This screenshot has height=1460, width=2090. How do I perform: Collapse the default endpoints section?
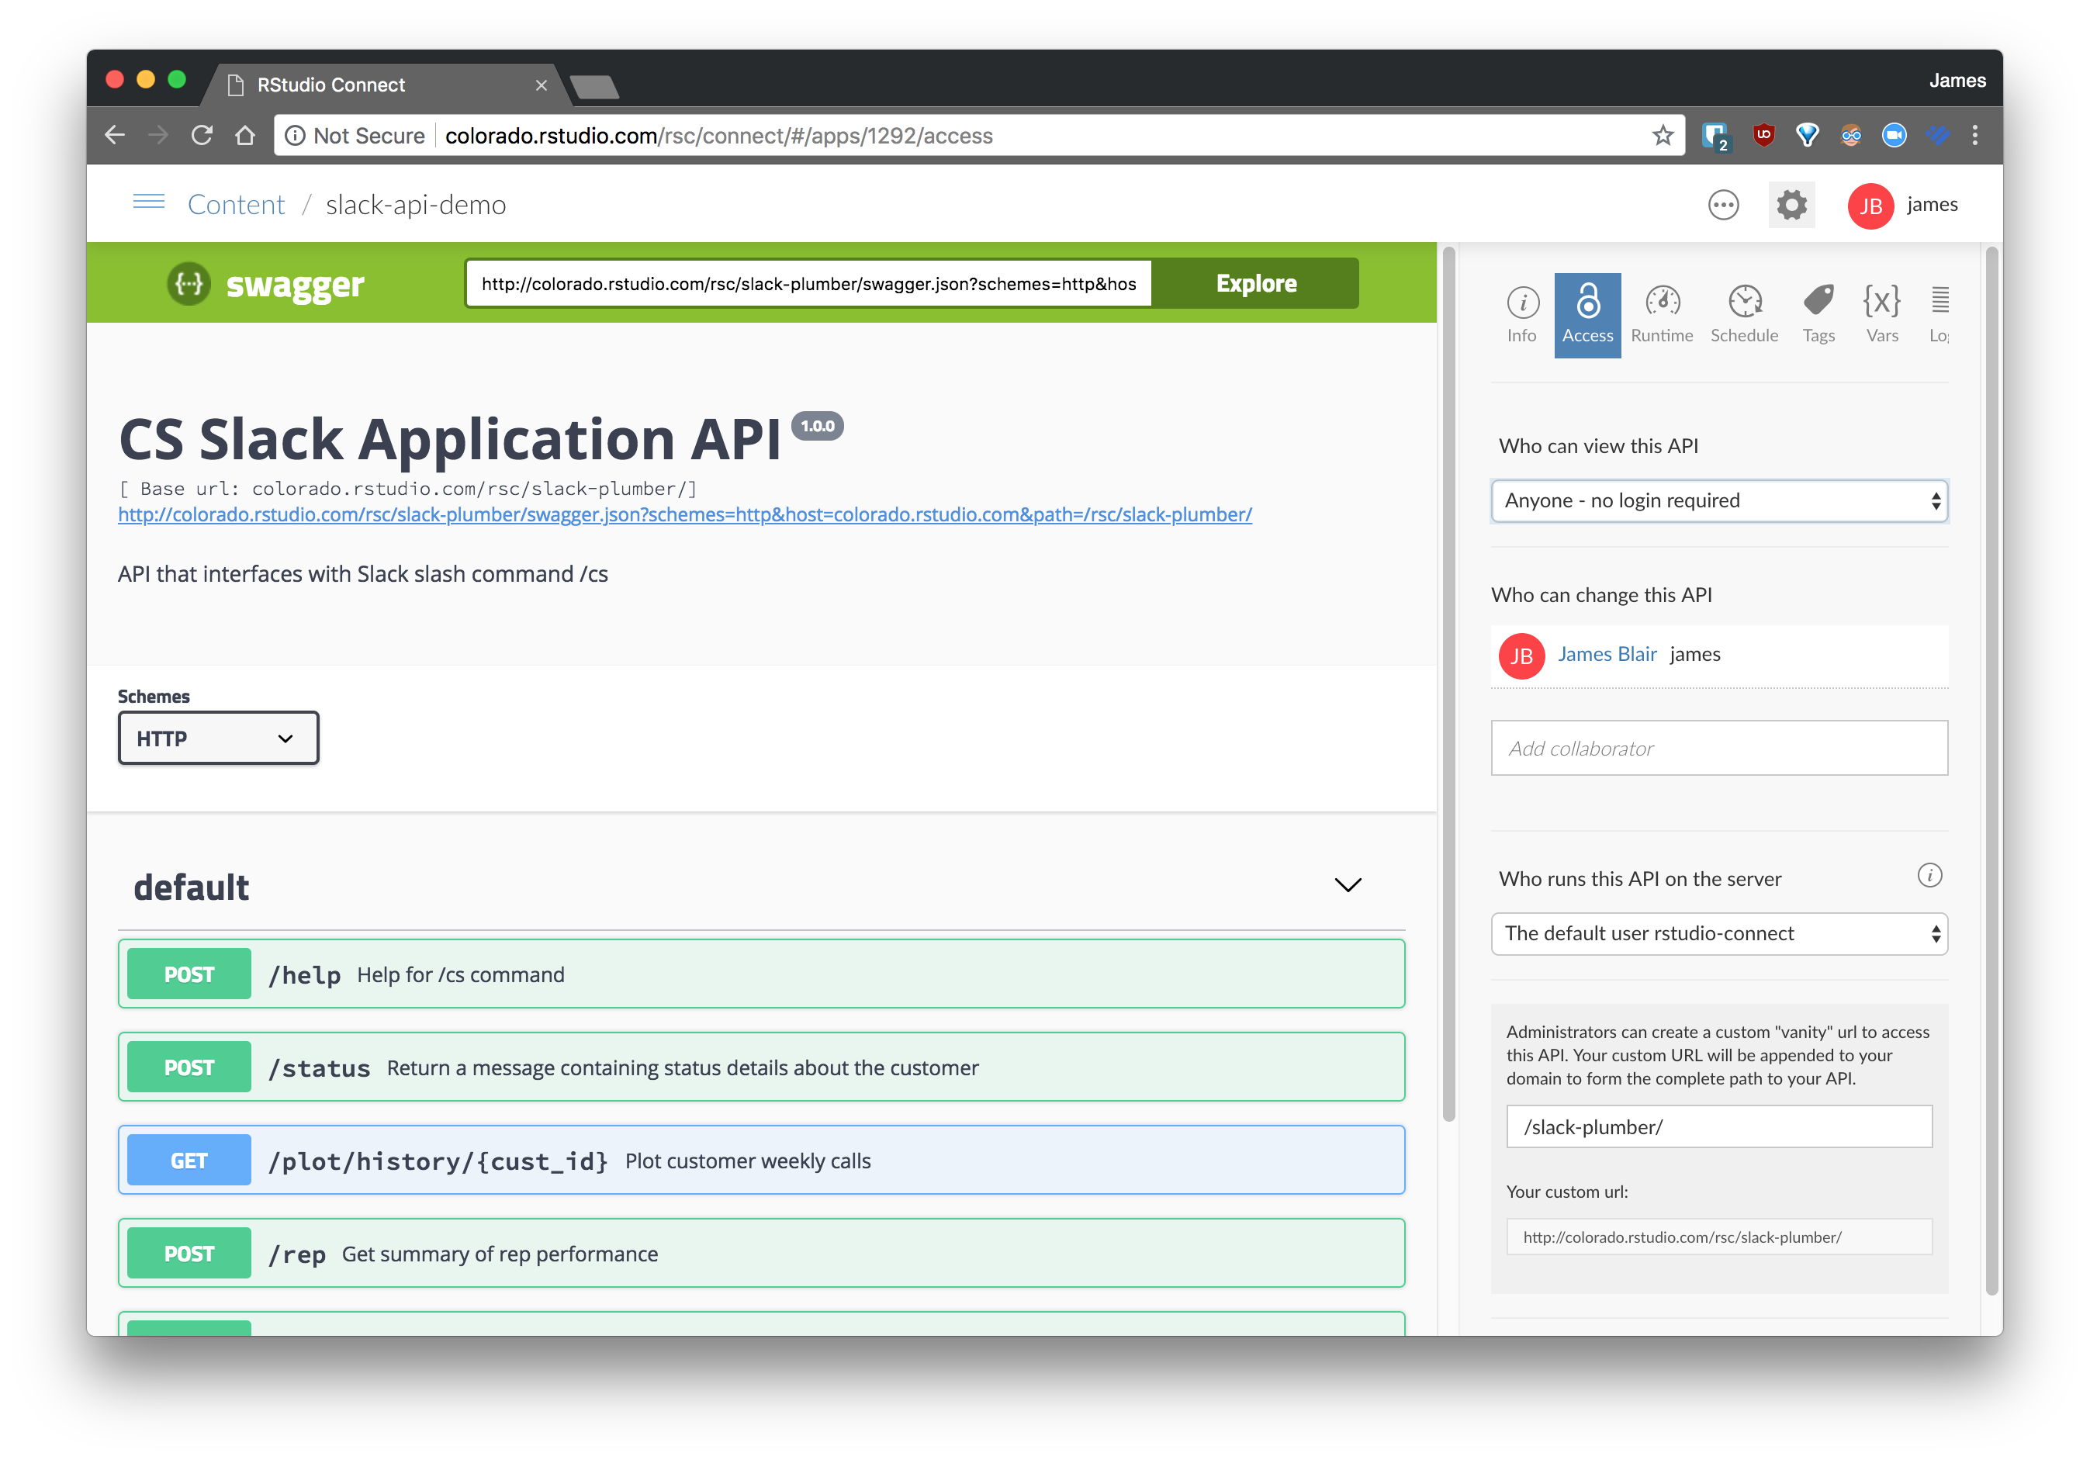click(1348, 884)
